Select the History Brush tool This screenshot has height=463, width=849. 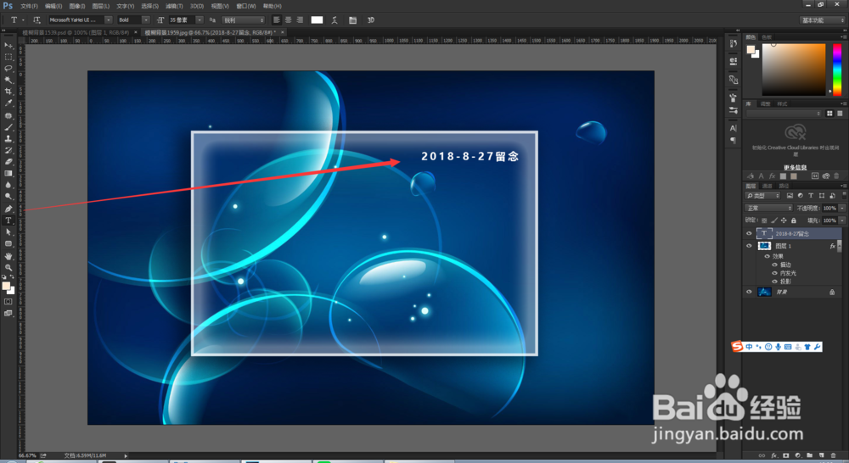(8, 150)
